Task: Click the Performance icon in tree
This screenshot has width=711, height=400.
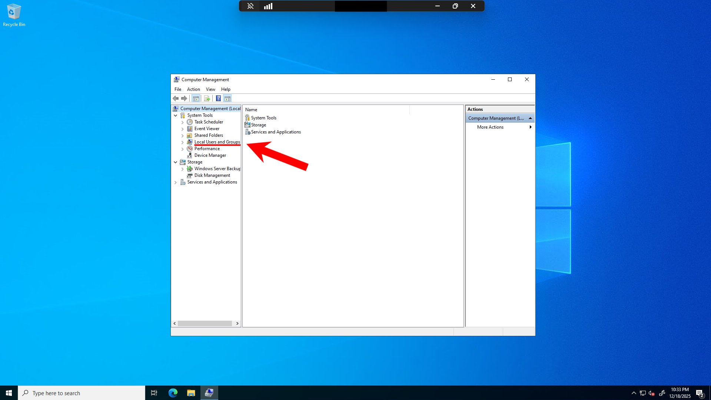Action: pos(190,149)
